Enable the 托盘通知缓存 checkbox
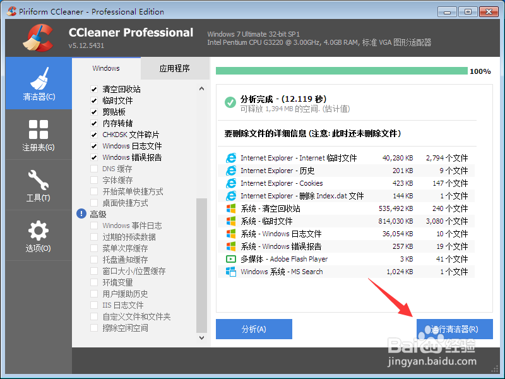505x379 pixels. click(x=94, y=260)
